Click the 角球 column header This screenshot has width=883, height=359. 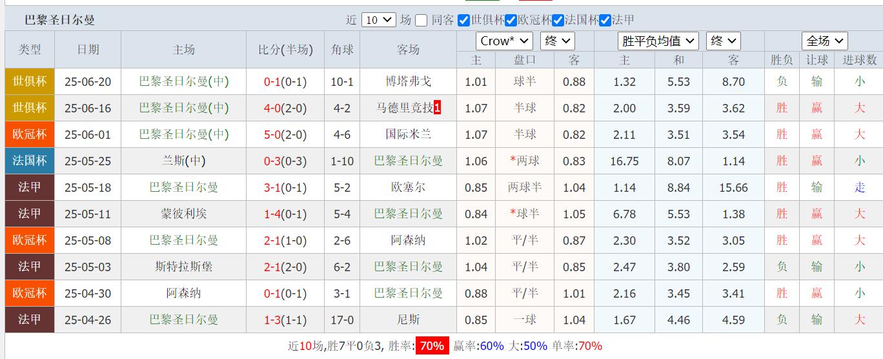(x=342, y=50)
